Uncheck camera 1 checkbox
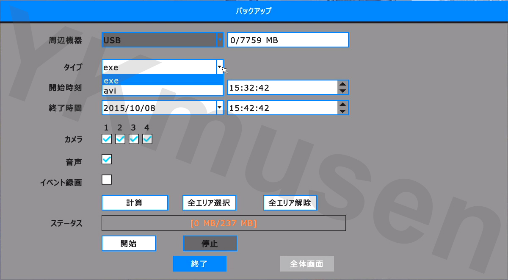508x280 pixels. point(107,139)
